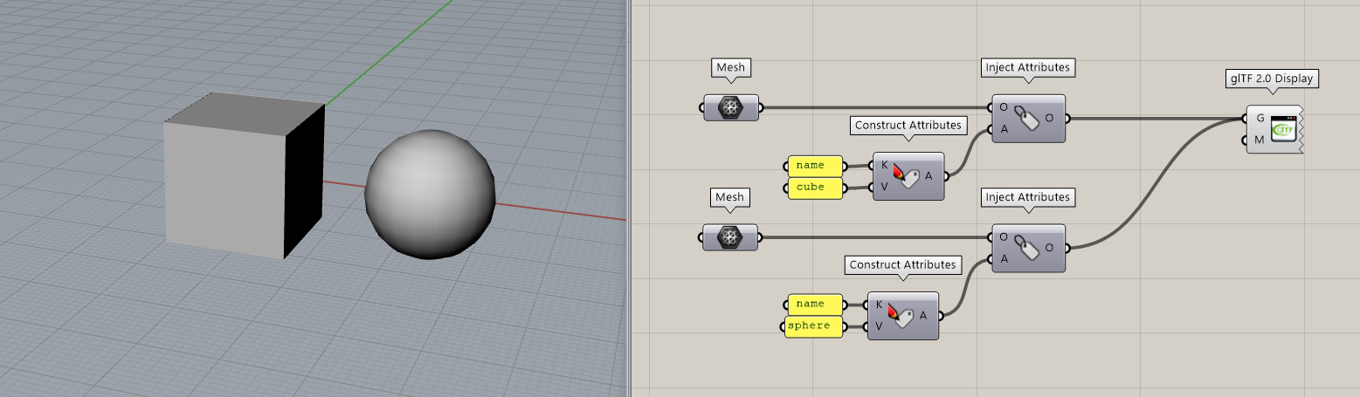
Task: Click the glTF 2.0 Display component icon
Action: [x=1281, y=129]
